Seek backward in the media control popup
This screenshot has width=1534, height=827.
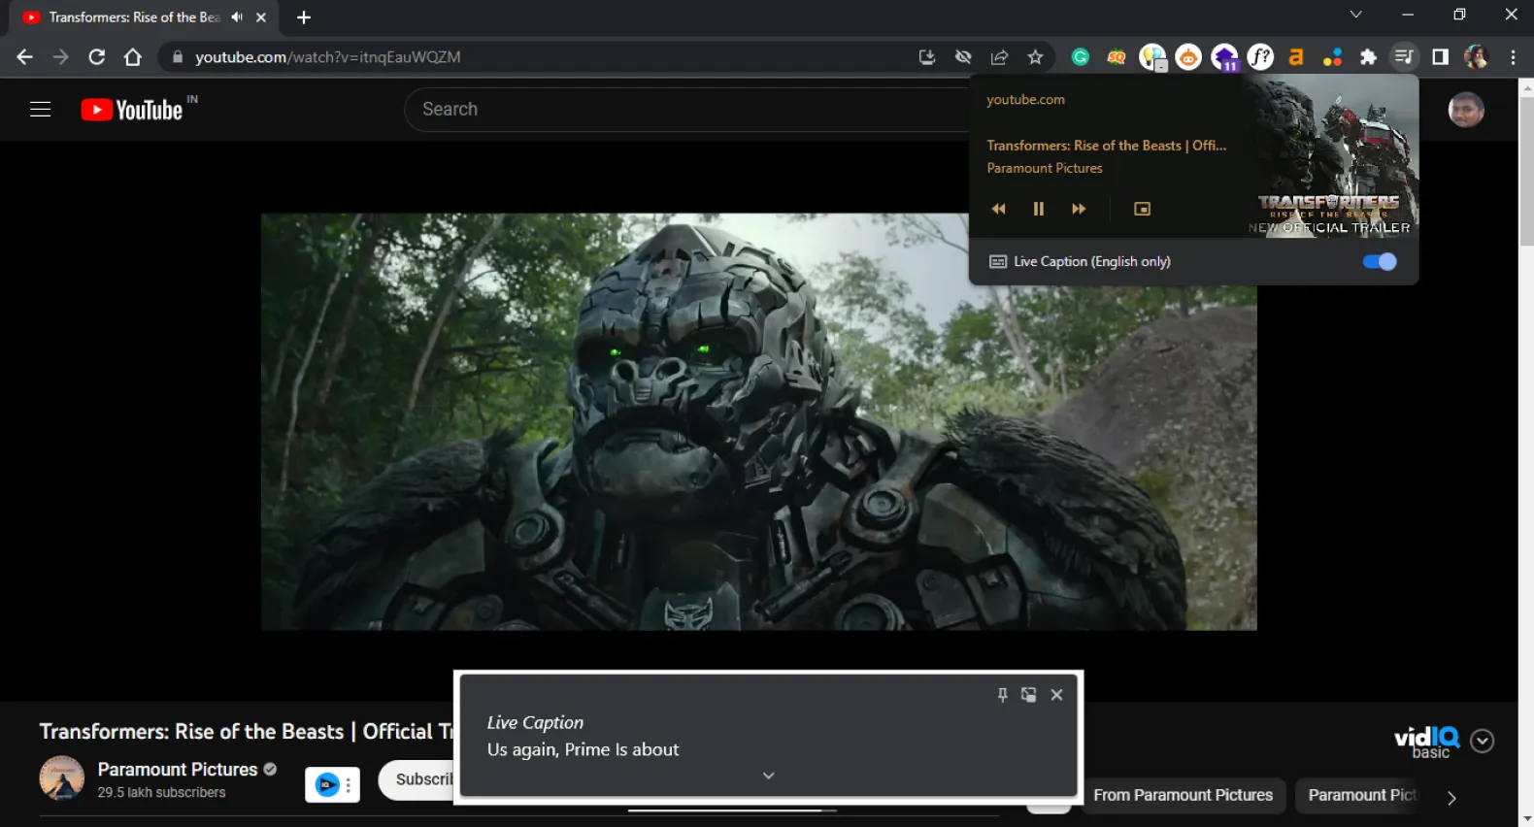999,209
